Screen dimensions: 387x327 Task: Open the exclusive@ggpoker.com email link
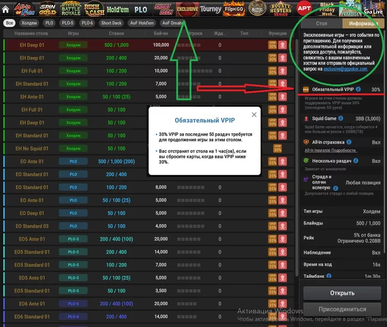346,69
